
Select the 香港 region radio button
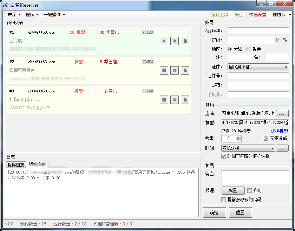point(248,49)
